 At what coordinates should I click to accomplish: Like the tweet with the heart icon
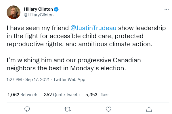coord(108,109)
